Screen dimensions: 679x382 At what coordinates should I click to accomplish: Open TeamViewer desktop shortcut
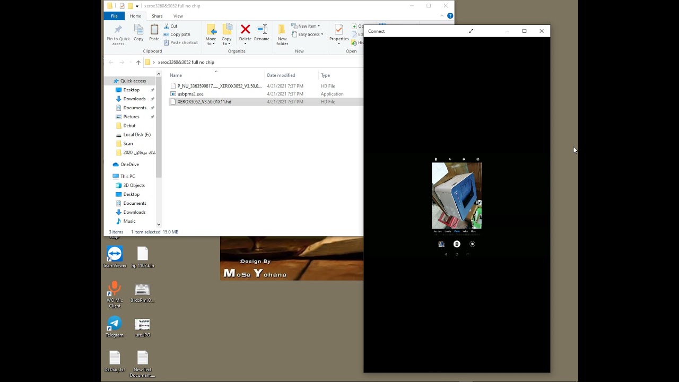tap(115, 257)
